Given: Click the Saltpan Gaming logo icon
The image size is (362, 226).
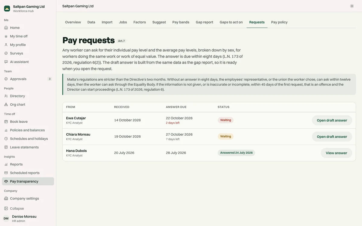Looking at the screenshot, I should point(7,8).
